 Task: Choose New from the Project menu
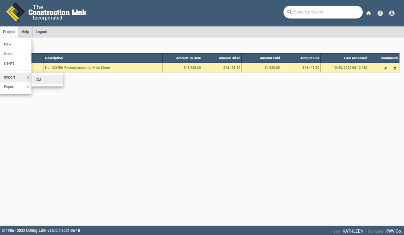pos(16,44)
